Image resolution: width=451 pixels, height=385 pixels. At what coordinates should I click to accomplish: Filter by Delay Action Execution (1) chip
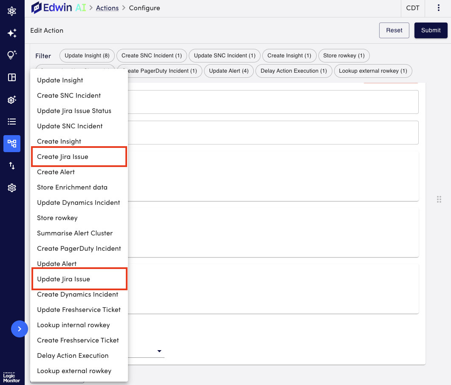tap(294, 71)
